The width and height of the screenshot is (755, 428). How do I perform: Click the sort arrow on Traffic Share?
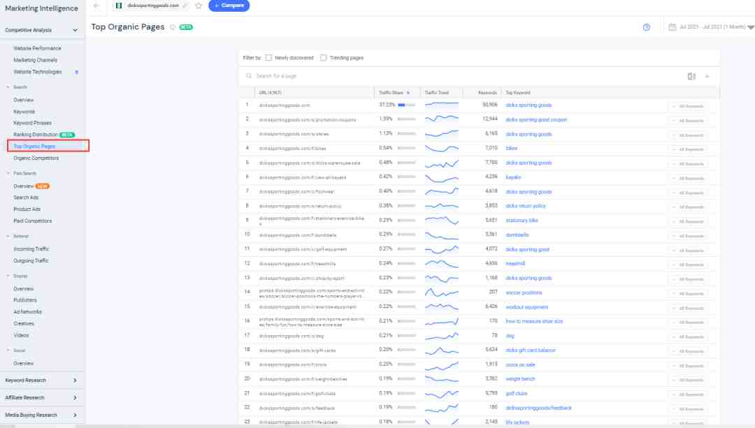408,93
